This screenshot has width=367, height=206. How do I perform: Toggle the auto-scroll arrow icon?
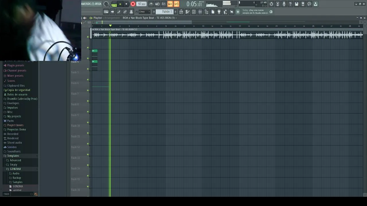point(112,12)
